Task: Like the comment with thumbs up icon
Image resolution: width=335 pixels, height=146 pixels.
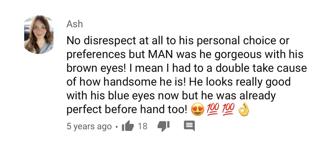Action: point(127,126)
